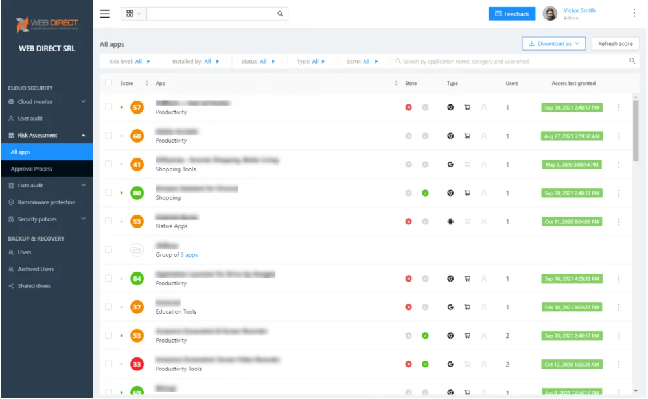The height and width of the screenshot is (399, 648).
Task: Click the Web Direct logo
Action: 47,25
